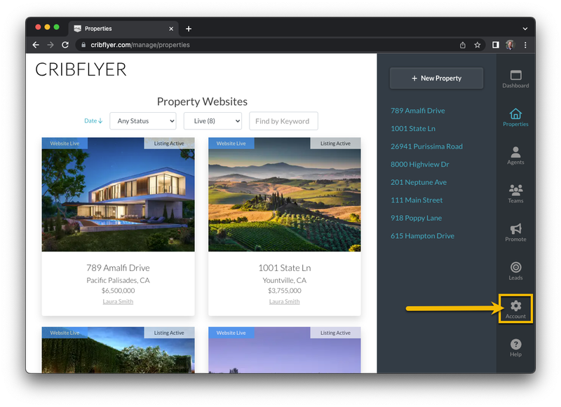The image size is (561, 407).
Task: Open Laura Smith under 789 Amalfi Drive
Action: [118, 302]
